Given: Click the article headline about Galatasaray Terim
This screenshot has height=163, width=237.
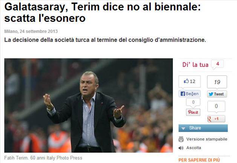Looking at the screenshot, I should pos(102,12).
